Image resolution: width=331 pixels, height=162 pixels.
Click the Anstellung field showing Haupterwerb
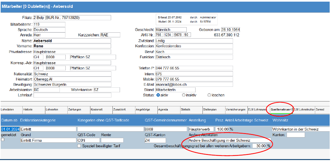(201, 129)
